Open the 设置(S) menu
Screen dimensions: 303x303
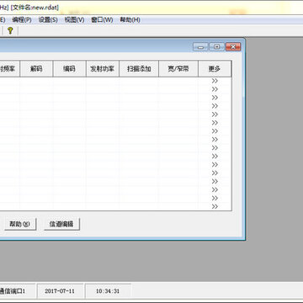click(x=48, y=20)
